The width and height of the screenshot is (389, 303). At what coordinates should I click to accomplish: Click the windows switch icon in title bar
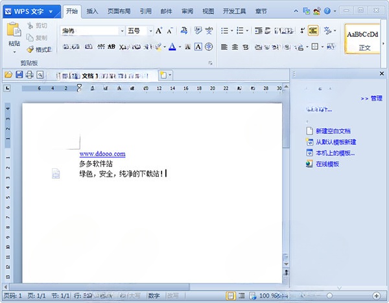click(x=307, y=11)
